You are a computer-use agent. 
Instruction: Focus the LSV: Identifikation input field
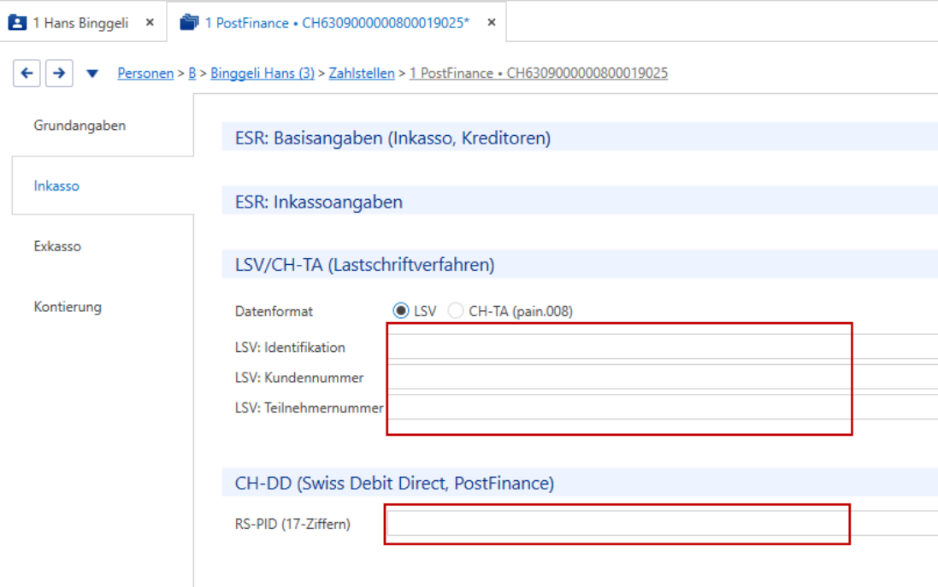(x=663, y=347)
